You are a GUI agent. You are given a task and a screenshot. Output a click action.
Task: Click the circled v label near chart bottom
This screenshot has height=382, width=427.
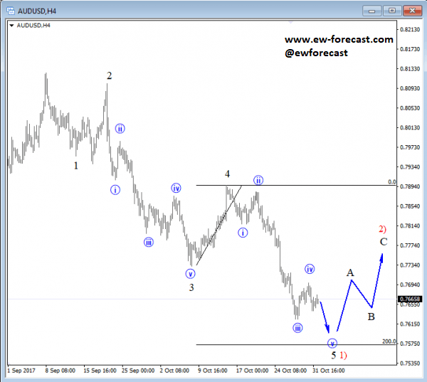(x=332, y=342)
